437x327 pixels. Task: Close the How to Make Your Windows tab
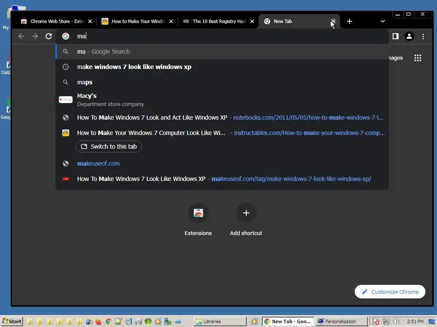pos(171,21)
